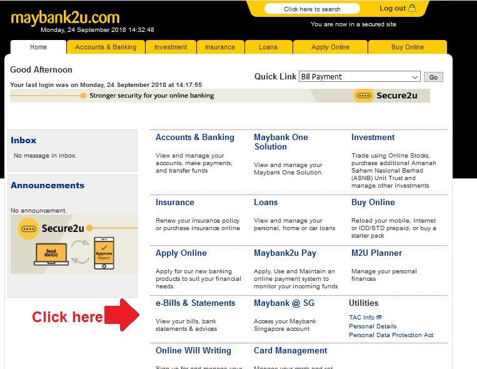The width and height of the screenshot is (477, 369).
Task: Click the Buy Online tab
Action: click(x=408, y=47)
